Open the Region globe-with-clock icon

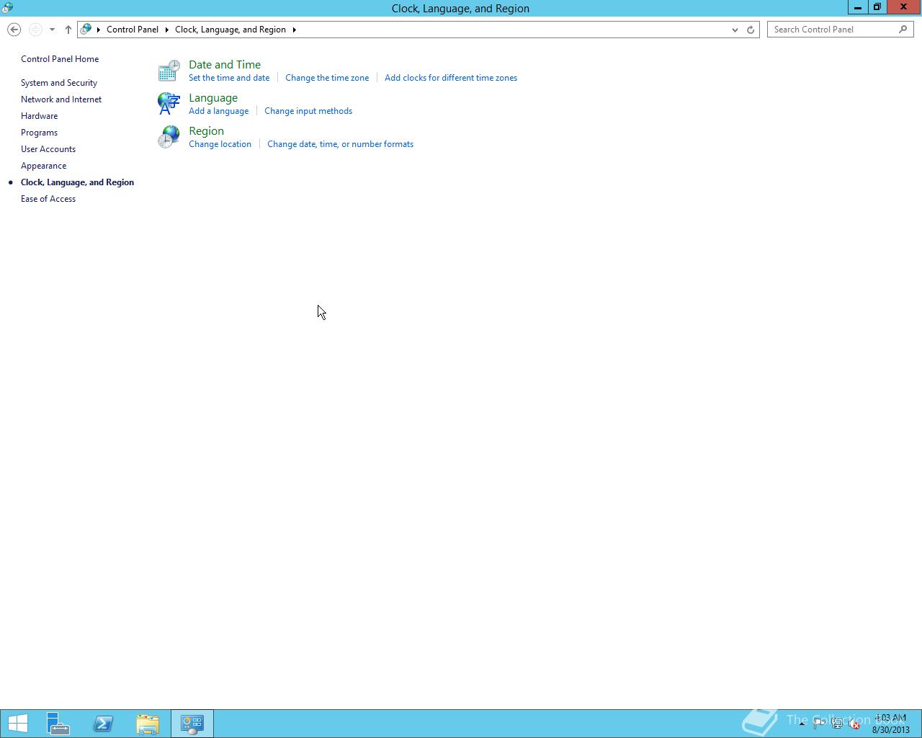pyautogui.click(x=169, y=137)
